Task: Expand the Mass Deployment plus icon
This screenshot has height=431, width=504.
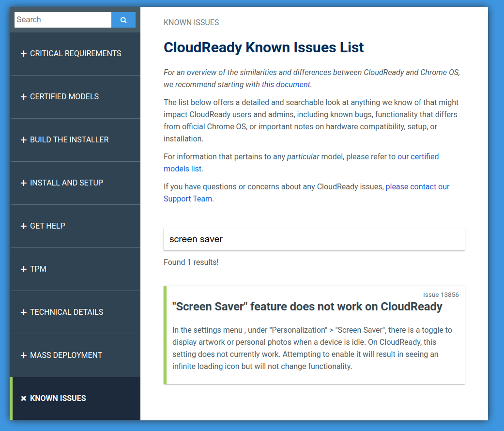Action: point(23,355)
